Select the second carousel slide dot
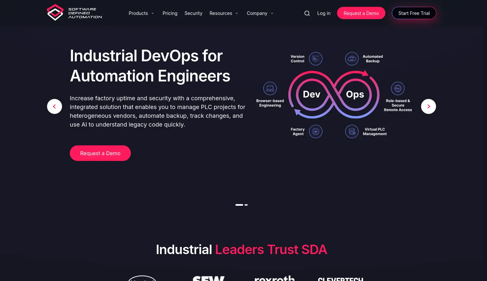The width and height of the screenshot is (487, 281). pyautogui.click(x=246, y=205)
